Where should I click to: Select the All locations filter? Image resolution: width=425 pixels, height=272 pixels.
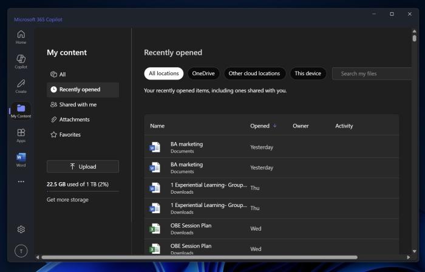[164, 73]
